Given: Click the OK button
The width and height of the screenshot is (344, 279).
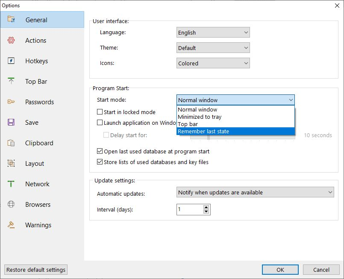Looking at the screenshot, I should [280, 270].
